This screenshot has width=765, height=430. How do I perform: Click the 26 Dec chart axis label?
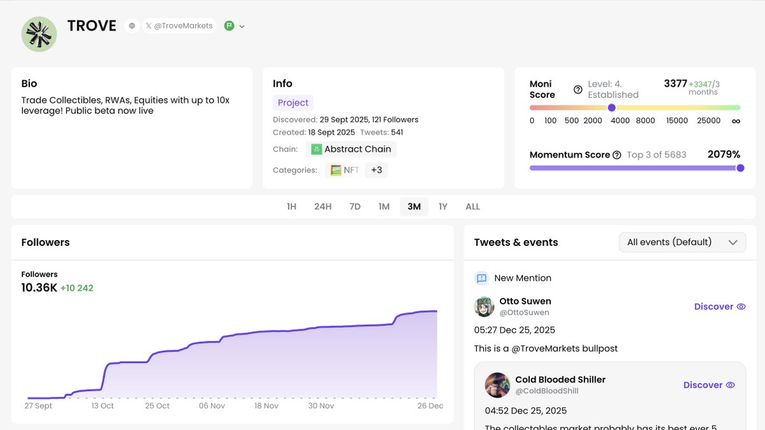(x=431, y=406)
